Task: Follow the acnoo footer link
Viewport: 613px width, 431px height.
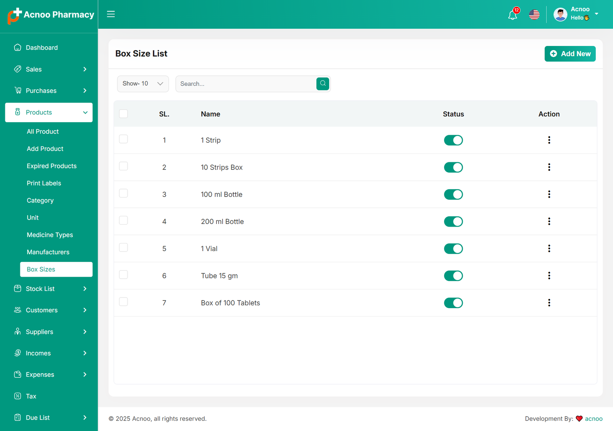Action: point(593,419)
